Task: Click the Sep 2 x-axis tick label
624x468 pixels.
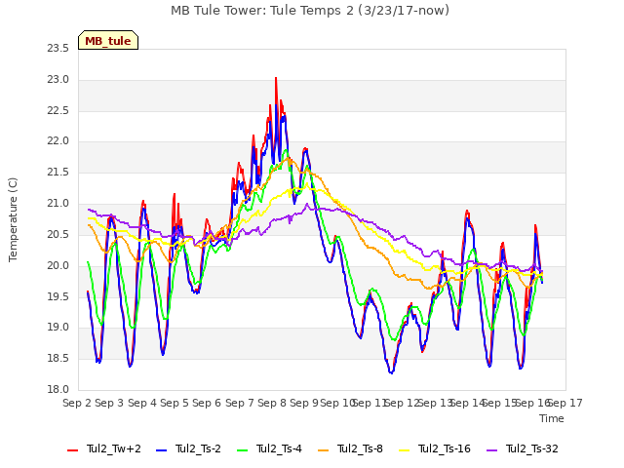Action: pyautogui.click(x=77, y=403)
